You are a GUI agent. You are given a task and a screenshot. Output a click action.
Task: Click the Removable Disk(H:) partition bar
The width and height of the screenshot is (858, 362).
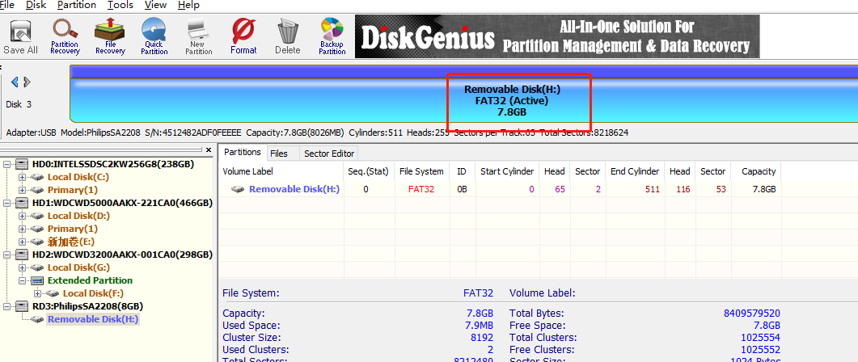(463, 93)
